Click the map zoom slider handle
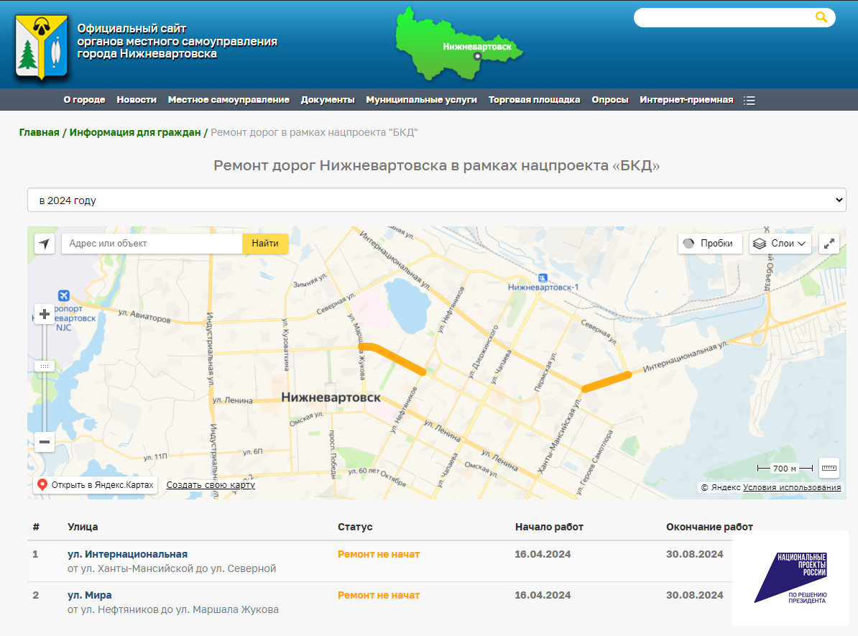The image size is (858, 636). (45, 367)
